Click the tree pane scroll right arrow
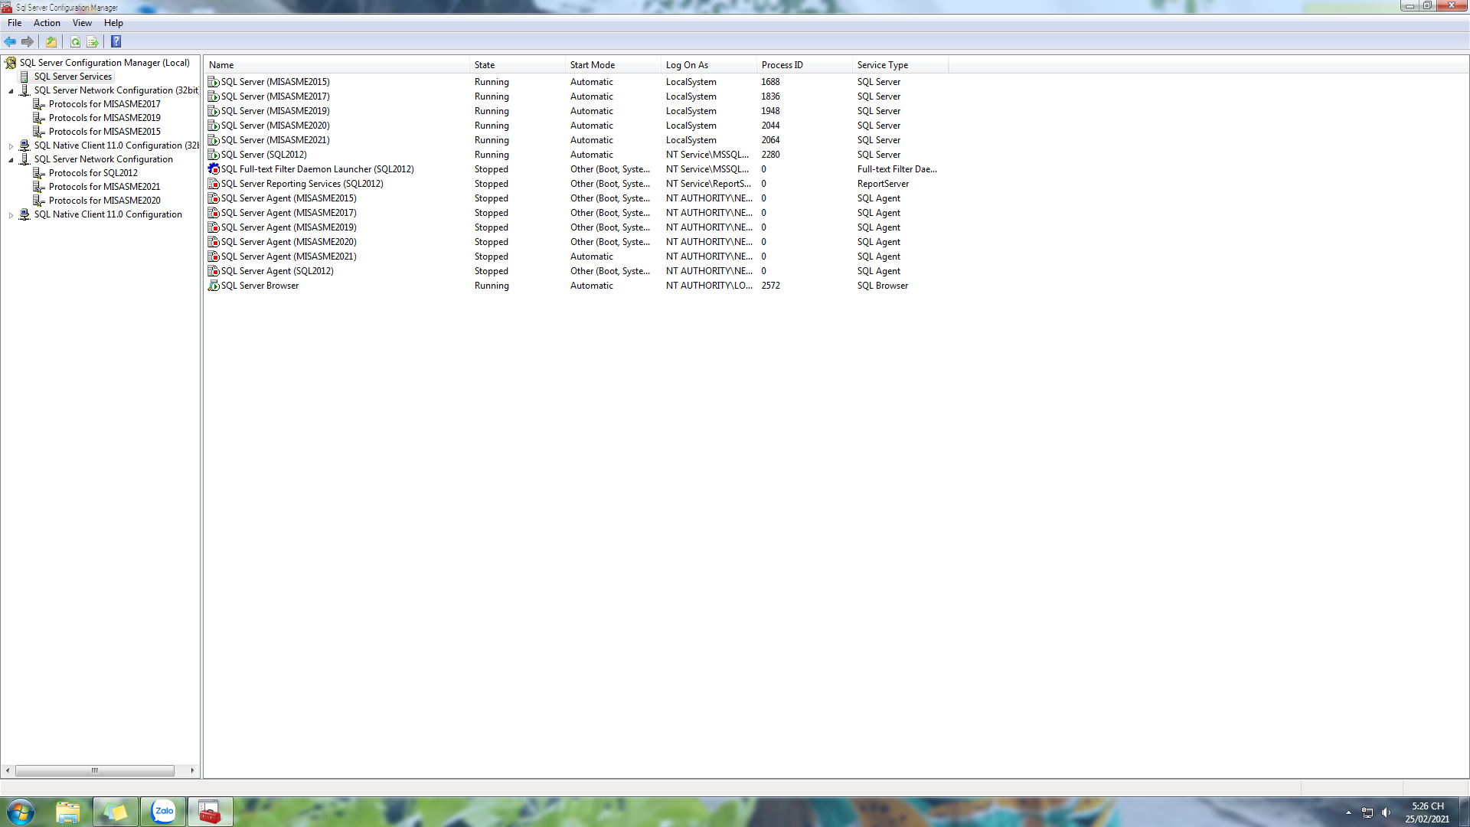 click(x=192, y=770)
